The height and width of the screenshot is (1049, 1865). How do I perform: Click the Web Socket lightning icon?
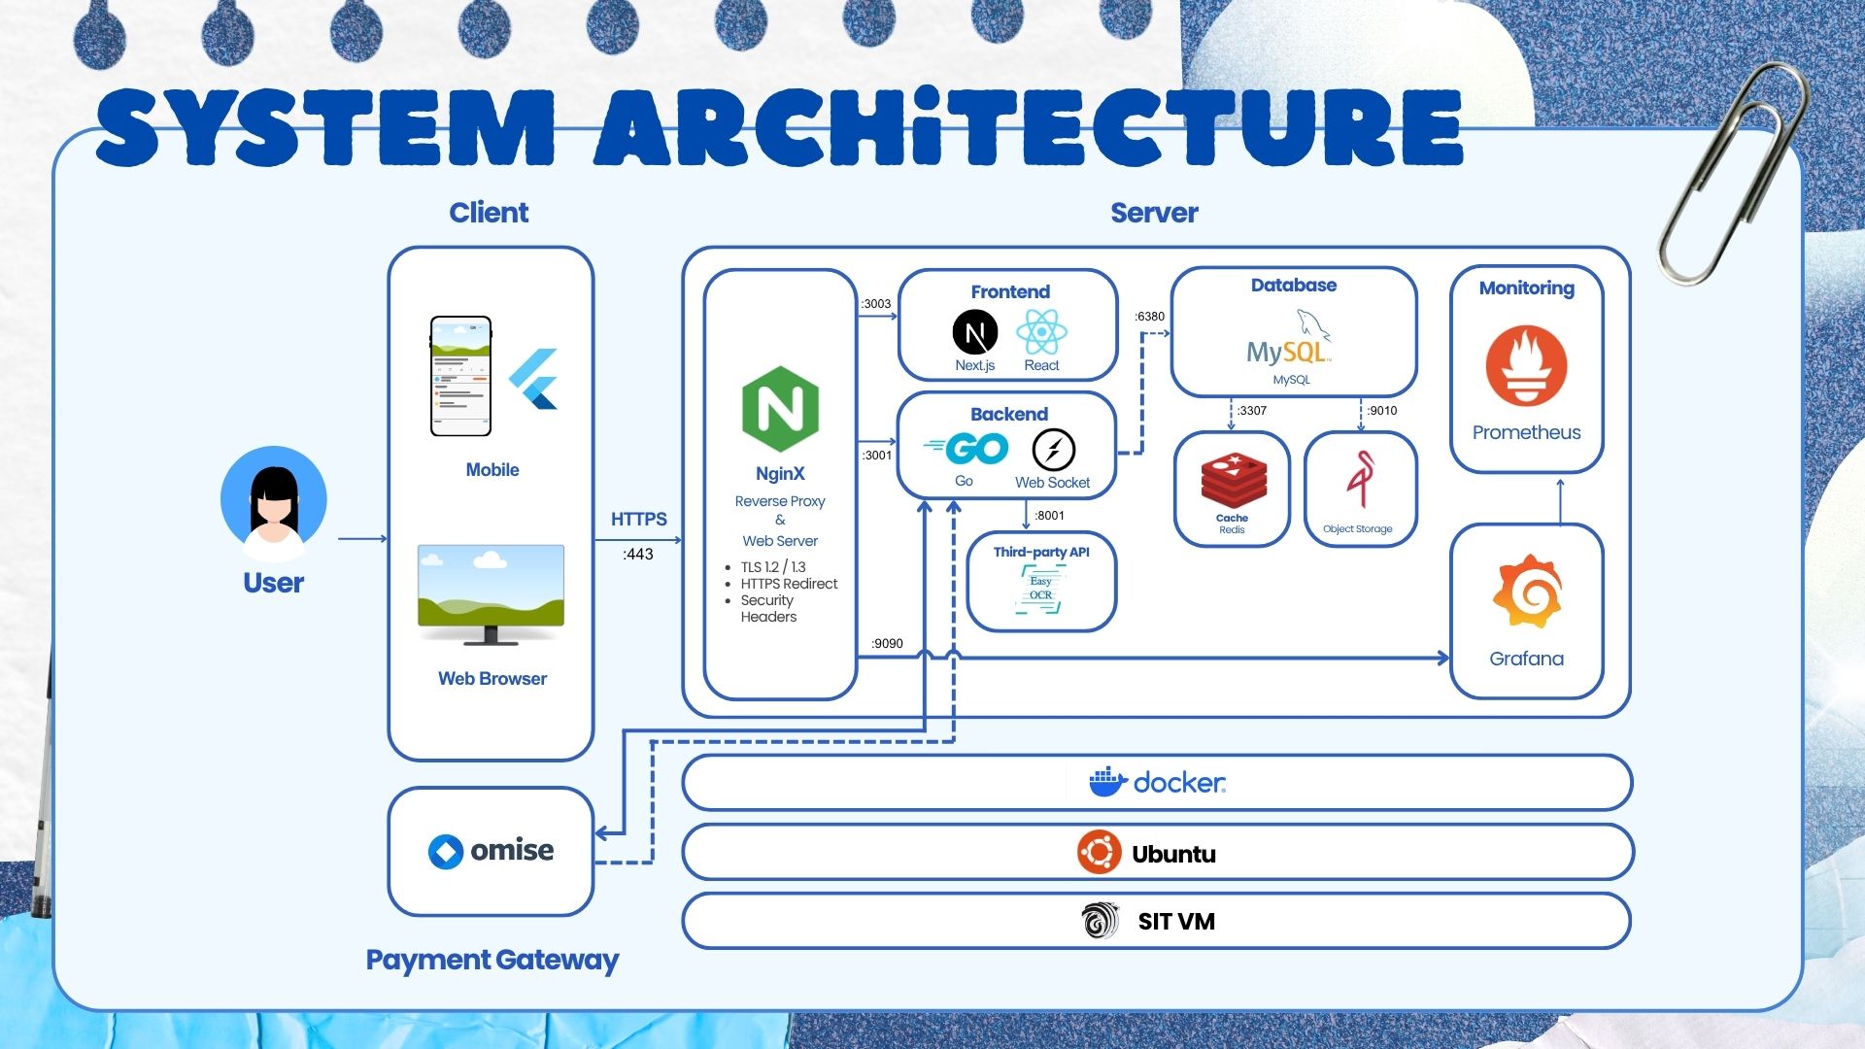[1053, 450]
